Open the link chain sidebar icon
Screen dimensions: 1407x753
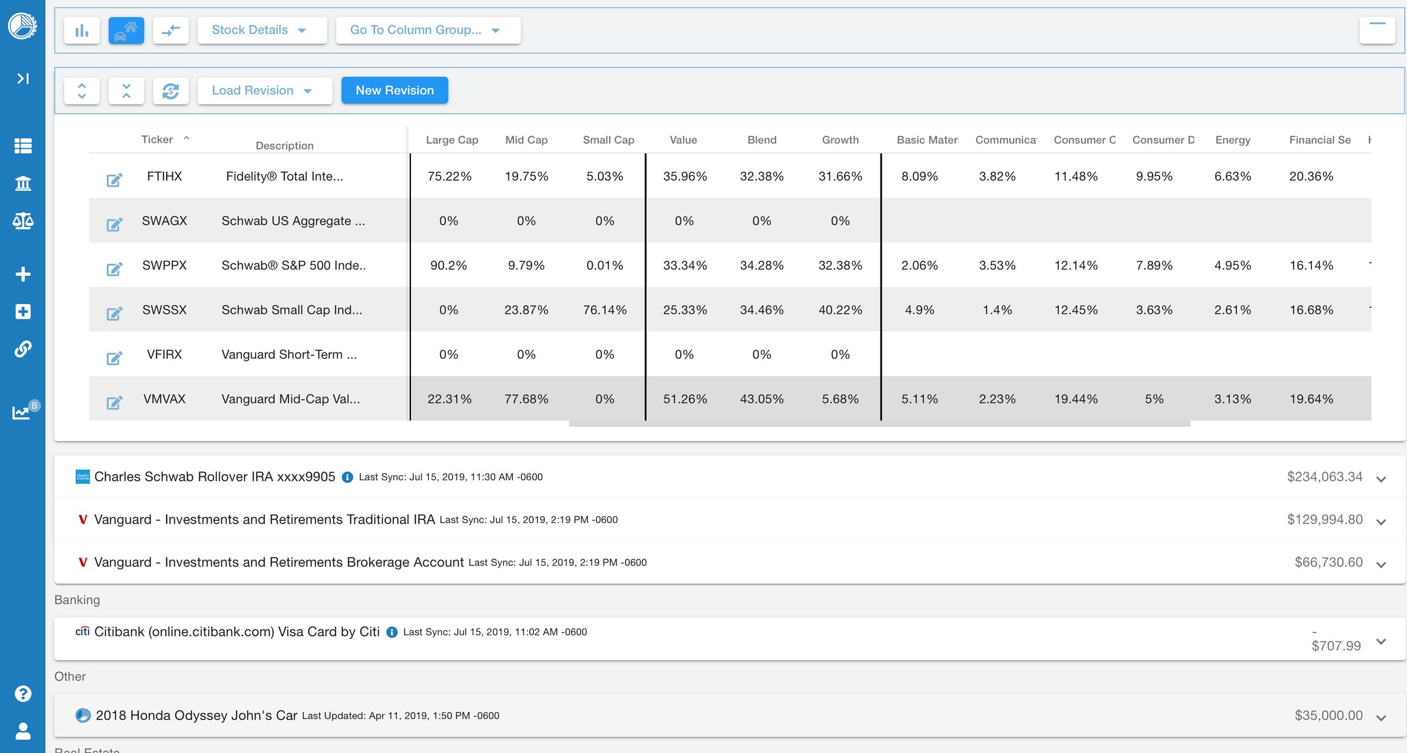point(23,349)
